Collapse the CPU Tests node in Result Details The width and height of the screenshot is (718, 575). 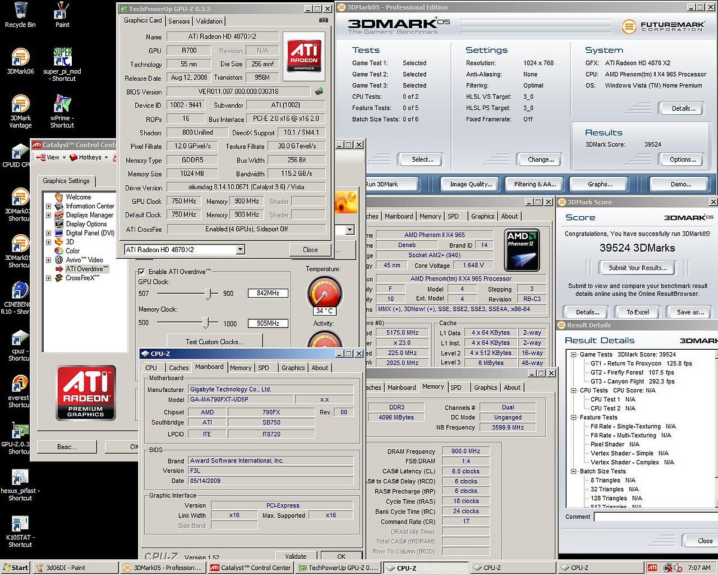(x=574, y=391)
